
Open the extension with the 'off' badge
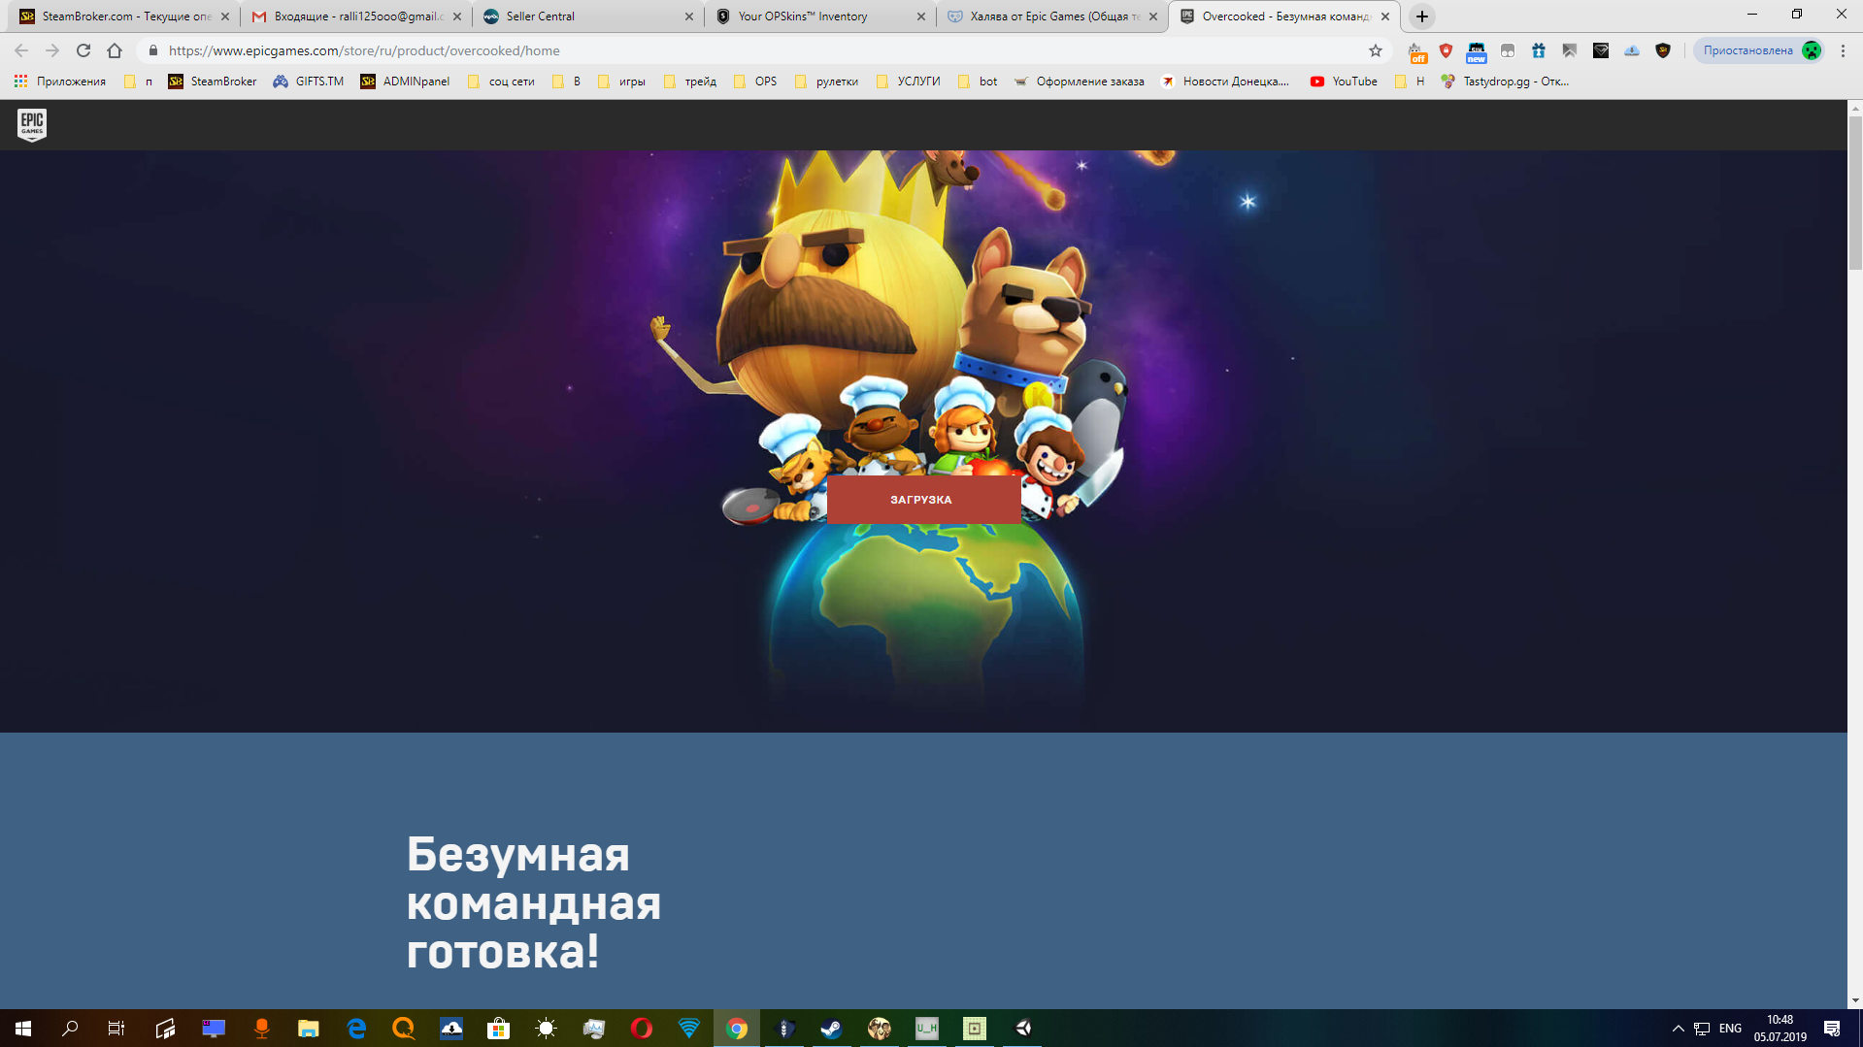pyautogui.click(x=1416, y=51)
